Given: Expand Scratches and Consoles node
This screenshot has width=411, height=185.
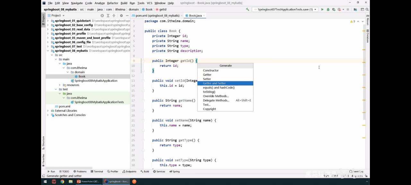Looking at the screenshot, I should pyautogui.click(x=48, y=115).
